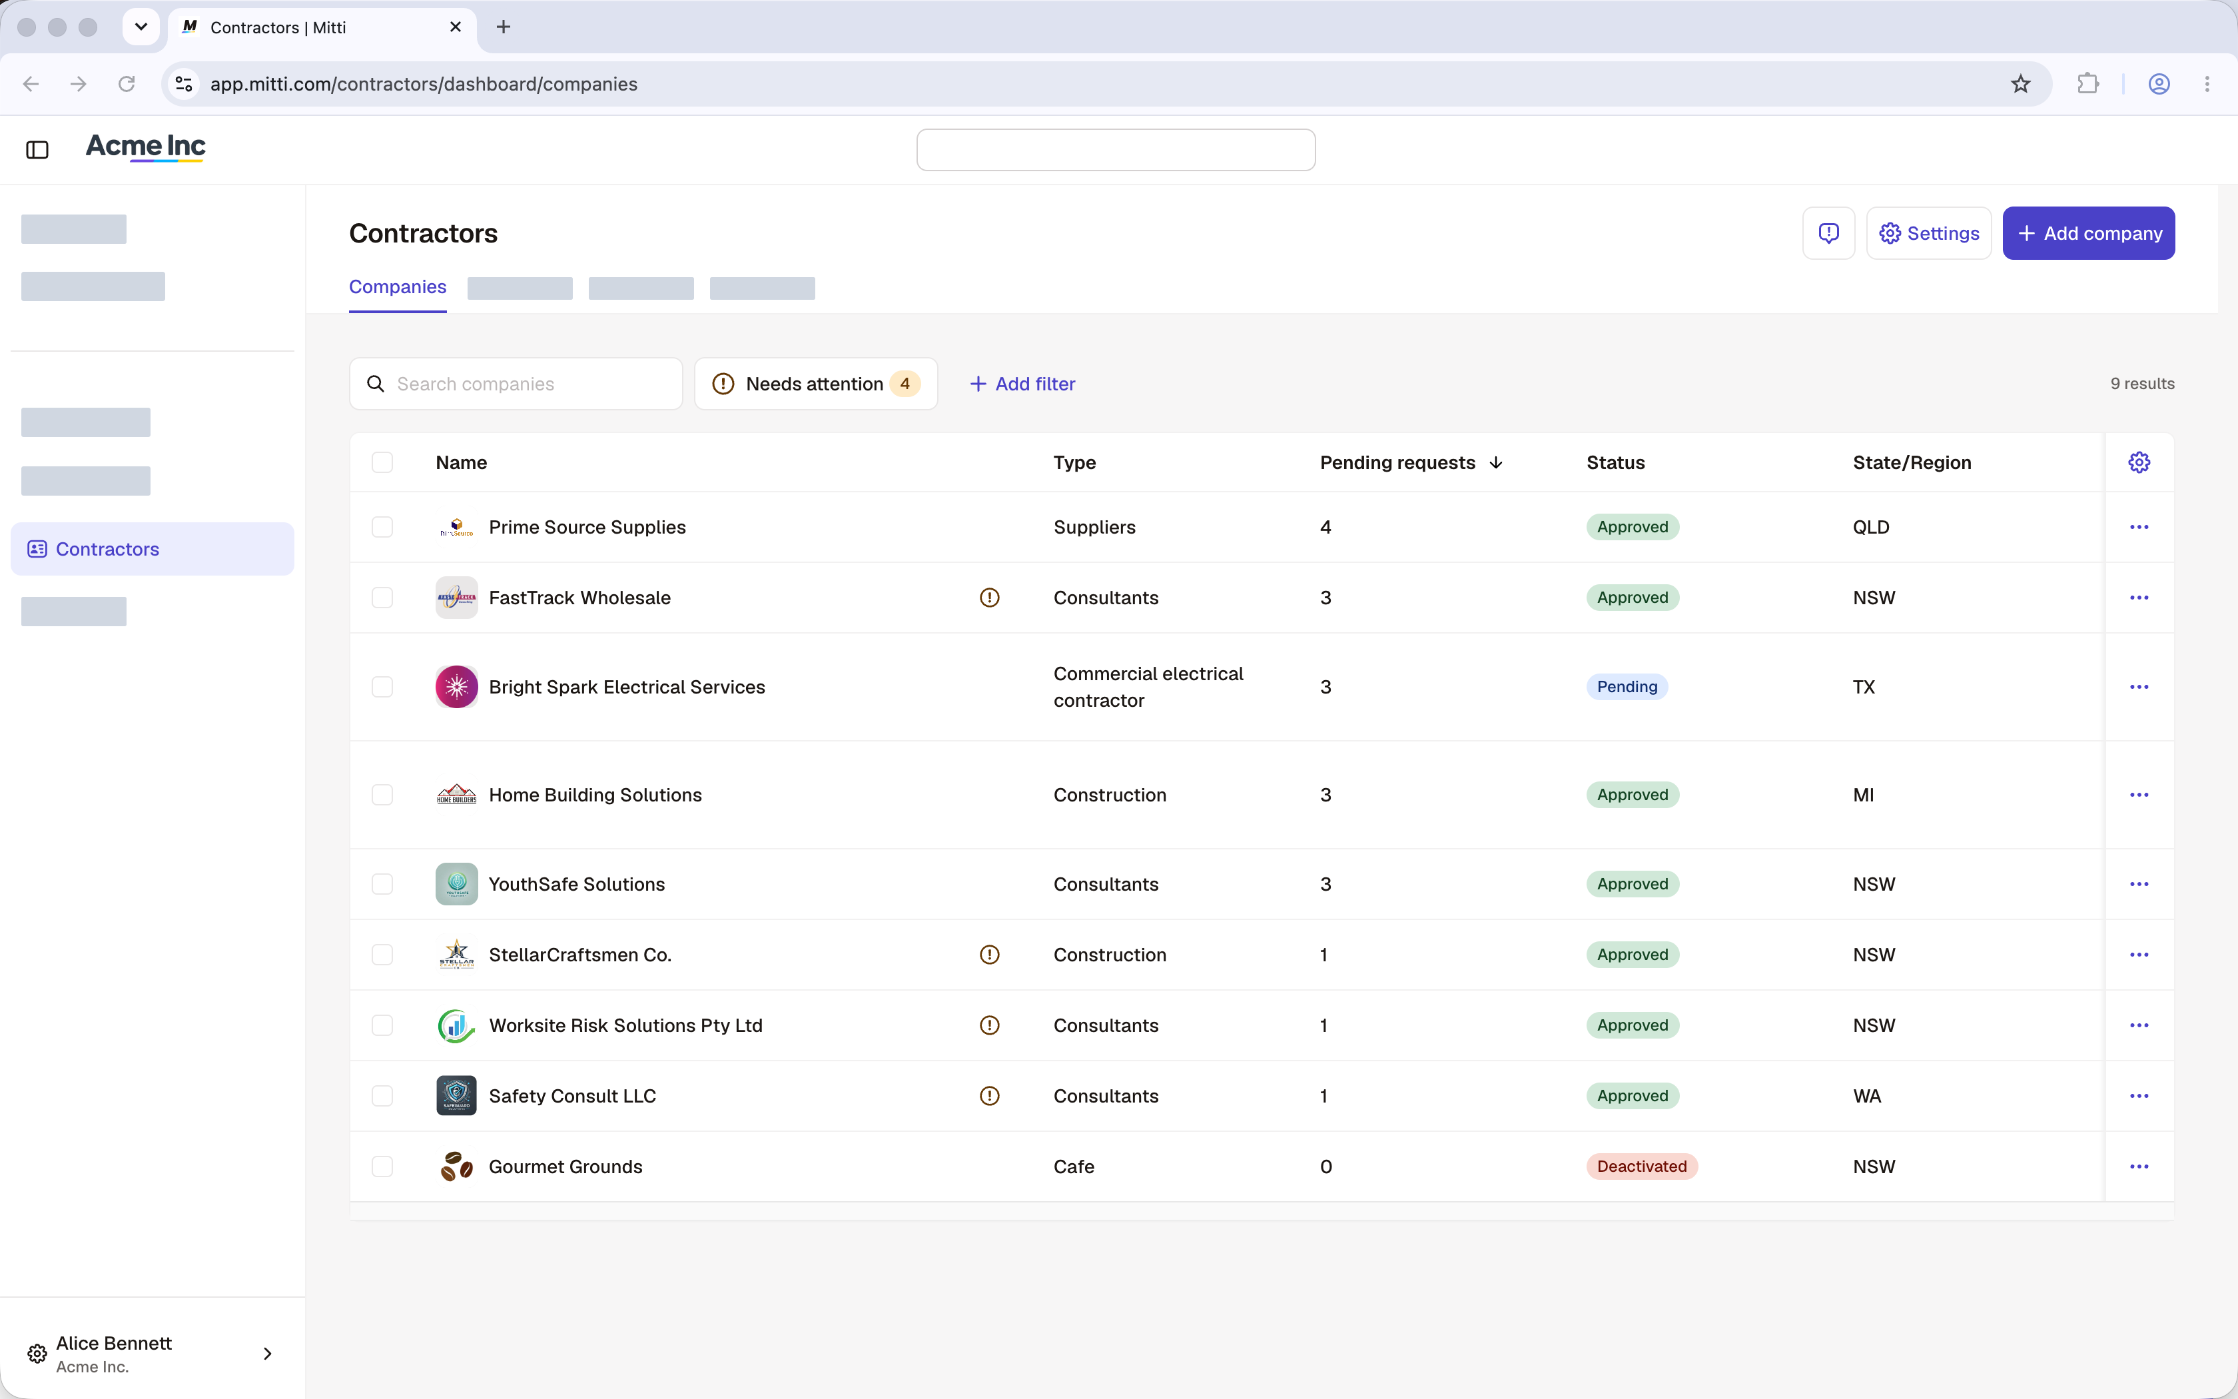Check the Gourmet Grounds row checkbox
This screenshot has width=2238, height=1399.
coord(382,1166)
